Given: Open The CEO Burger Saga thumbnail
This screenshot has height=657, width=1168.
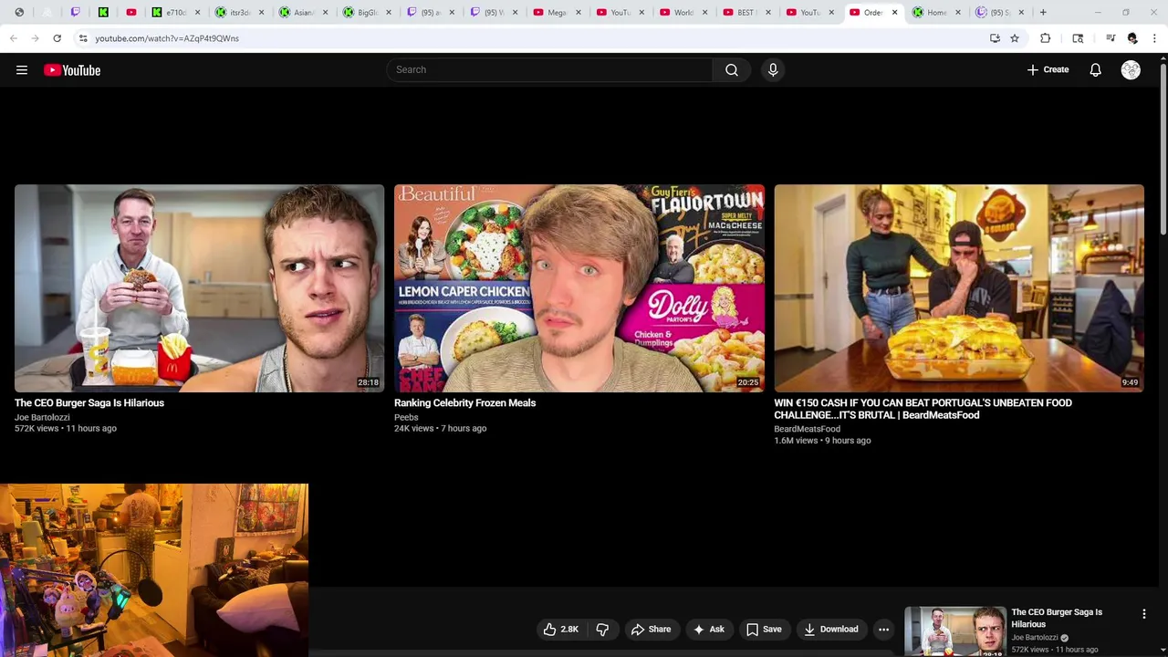Looking at the screenshot, I should [199, 288].
